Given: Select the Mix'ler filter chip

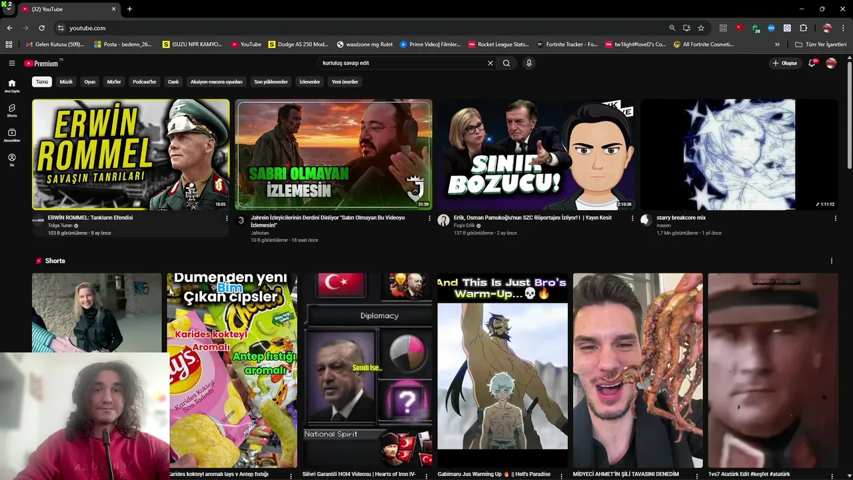Looking at the screenshot, I should 114,82.
